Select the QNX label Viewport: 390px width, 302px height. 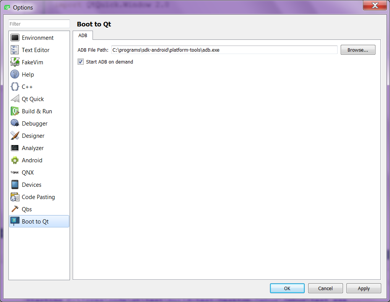[x=28, y=173]
